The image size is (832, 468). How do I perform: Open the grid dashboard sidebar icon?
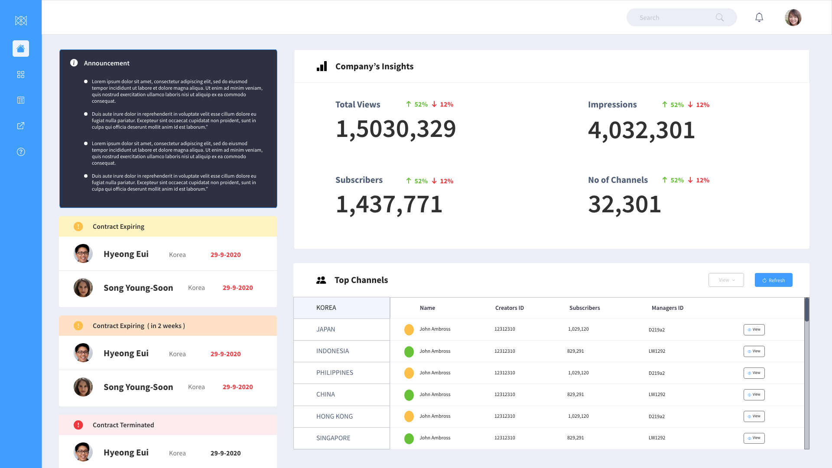(x=21, y=75)
